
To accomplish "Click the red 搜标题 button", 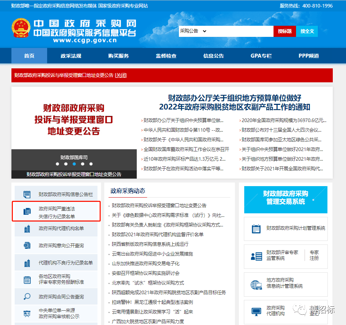I will pos(285,31).
